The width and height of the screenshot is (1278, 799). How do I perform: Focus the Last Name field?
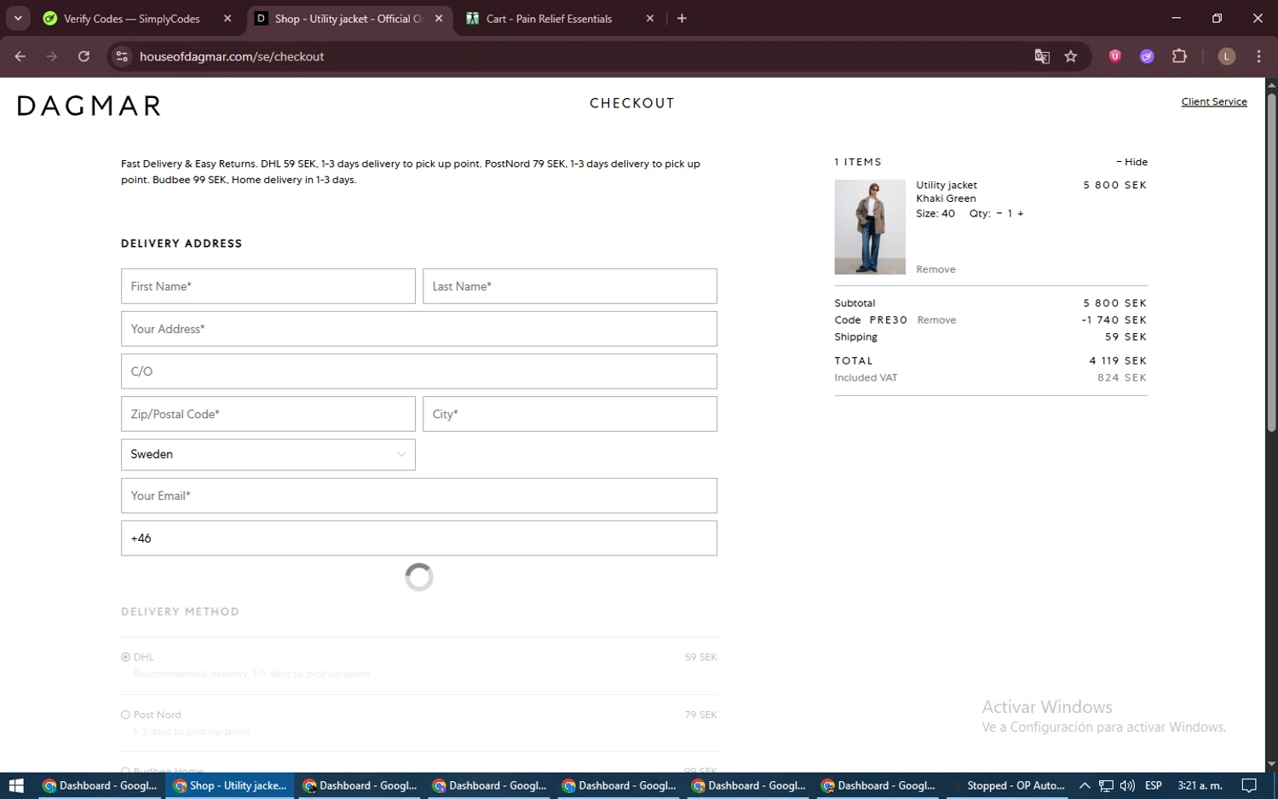(570, 286)
